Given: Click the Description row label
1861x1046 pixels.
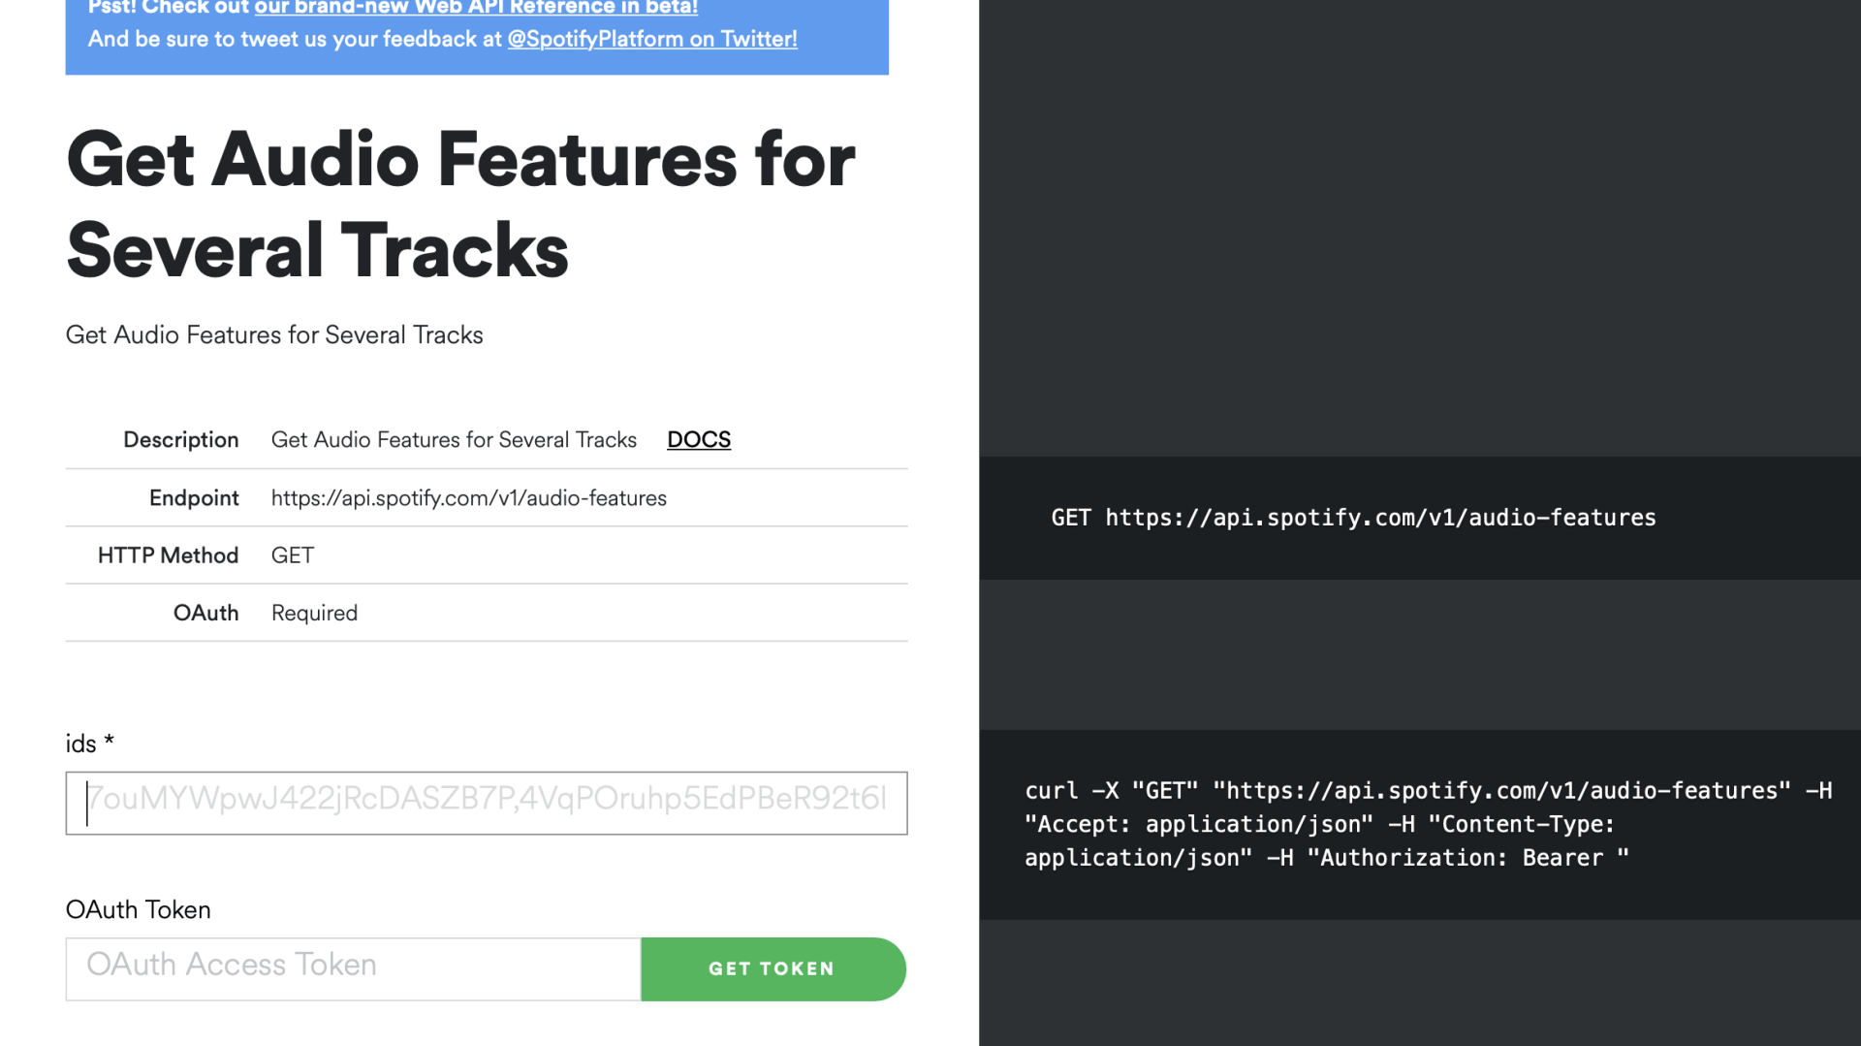Looking at the screenshot, I should click(x=181, y=439).
